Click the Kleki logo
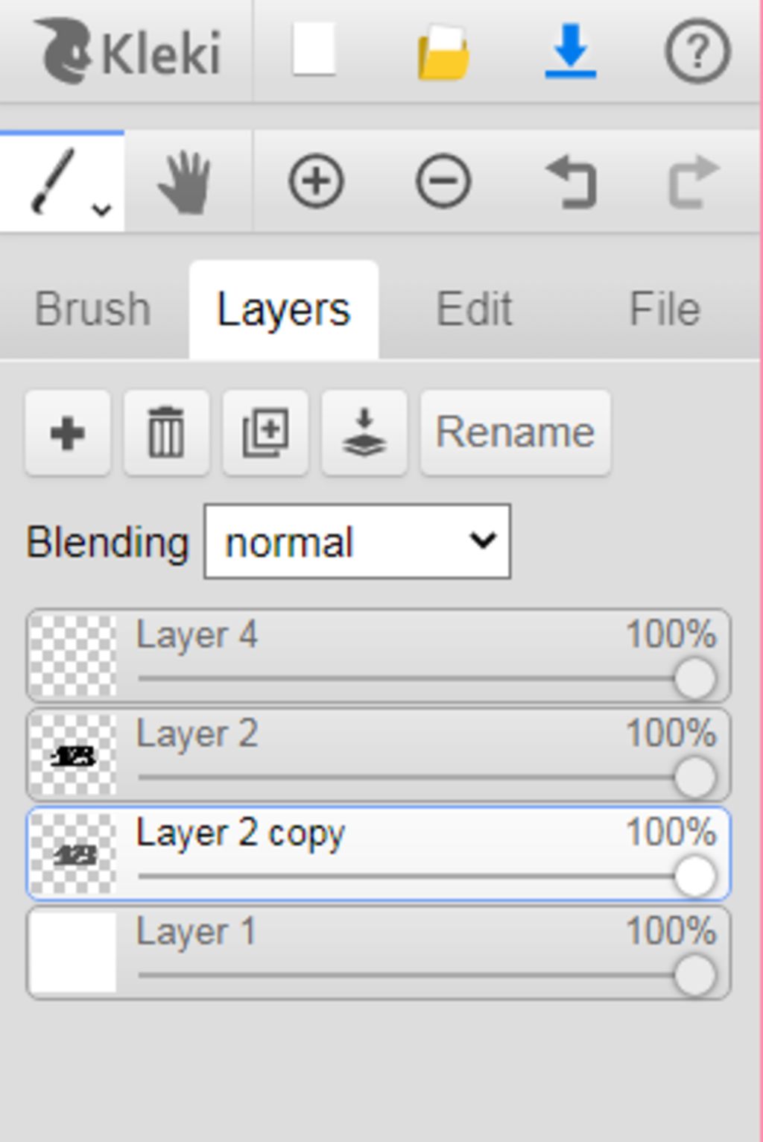Viewport: 763px width, 1142px height. (x=128, y=51)
